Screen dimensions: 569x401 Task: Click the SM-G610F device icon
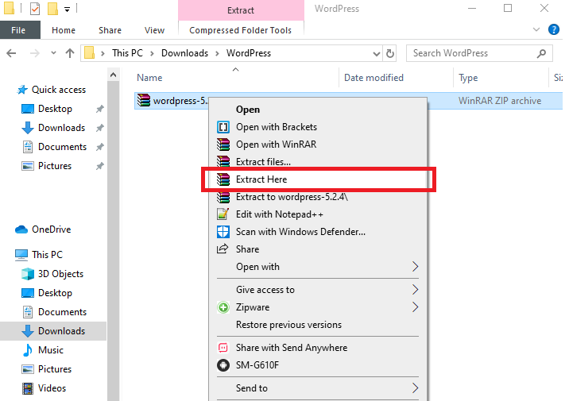pyautogui.click(x=223, y=365)
